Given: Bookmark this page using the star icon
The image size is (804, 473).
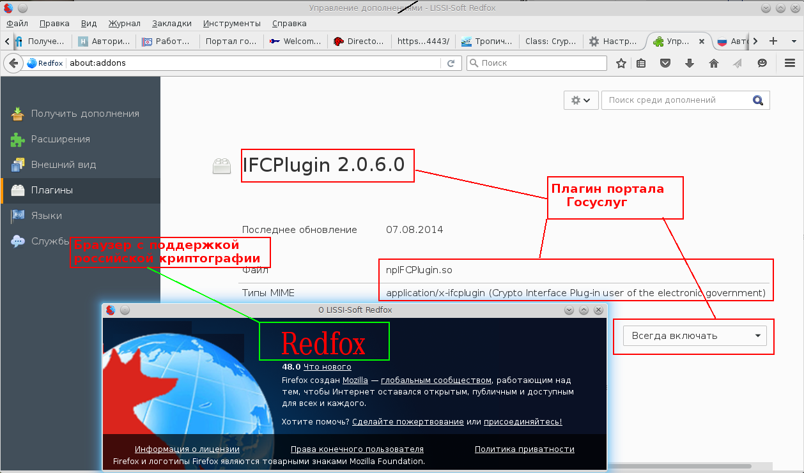Looking at the screenshot, I should tap(621, 63).
